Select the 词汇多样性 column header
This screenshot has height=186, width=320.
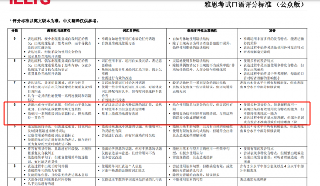point(131,31)
